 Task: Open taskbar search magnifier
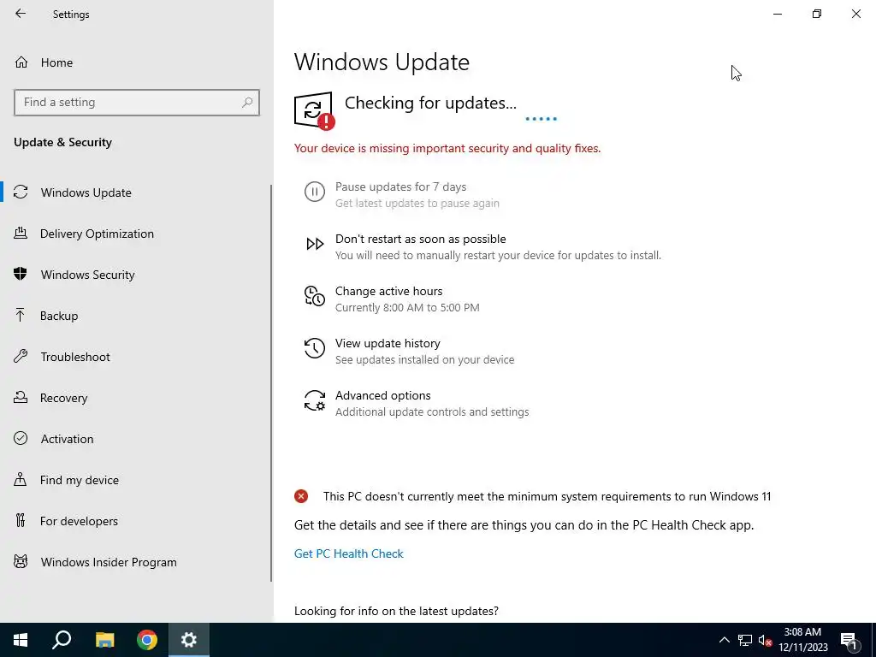pos(62,640)
